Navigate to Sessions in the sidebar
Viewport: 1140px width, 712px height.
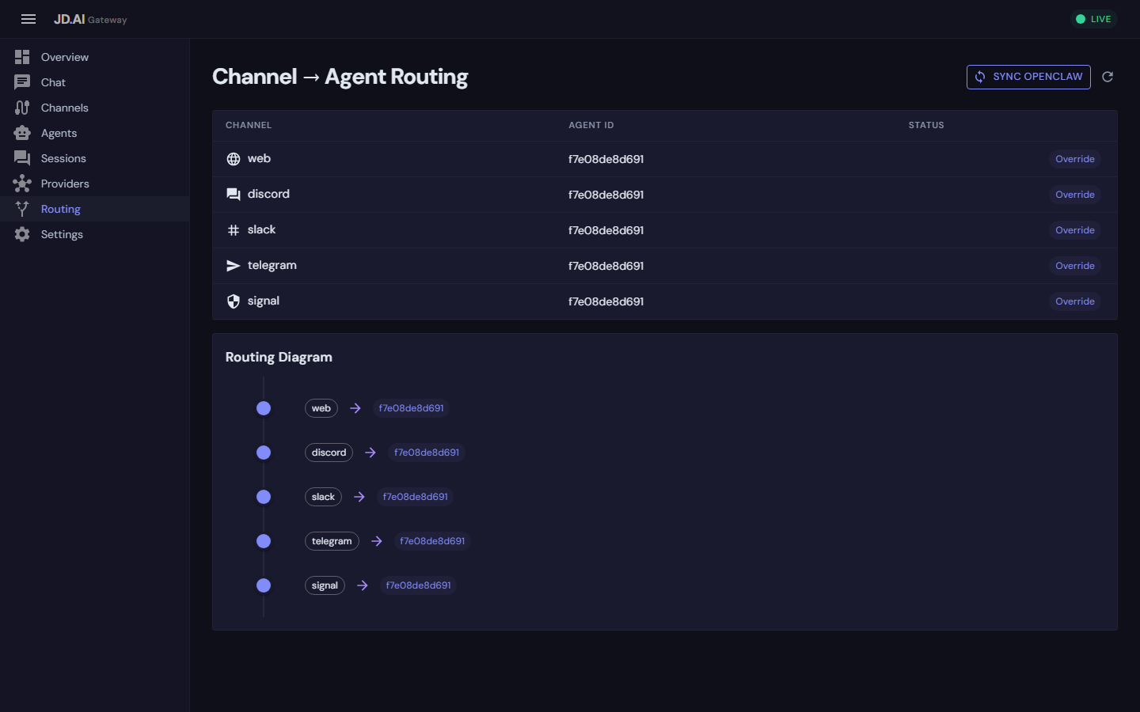(x=63, y=157)
